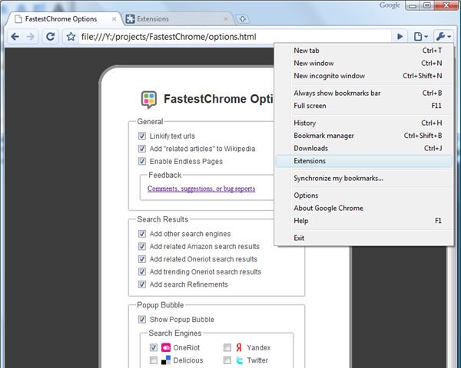Viewport: 461px width, 368px height.
Task: Click the Twitter bird icon
Action: click(240, 360)
